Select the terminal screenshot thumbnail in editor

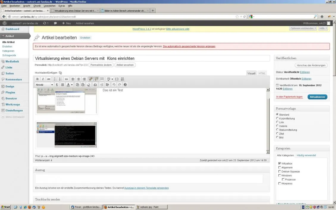pyautogui.click(x=66, y=135)
